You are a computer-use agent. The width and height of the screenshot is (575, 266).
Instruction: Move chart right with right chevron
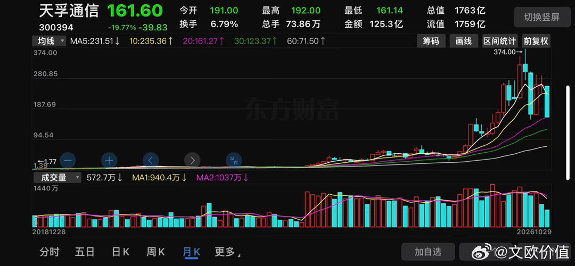coord(192,160)
